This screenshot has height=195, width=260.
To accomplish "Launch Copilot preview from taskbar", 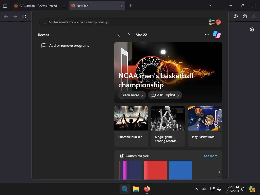I will pos(252,189).
